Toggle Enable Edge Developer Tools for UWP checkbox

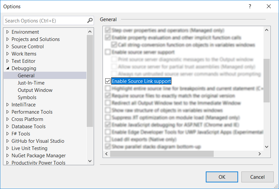click(108, 132)
